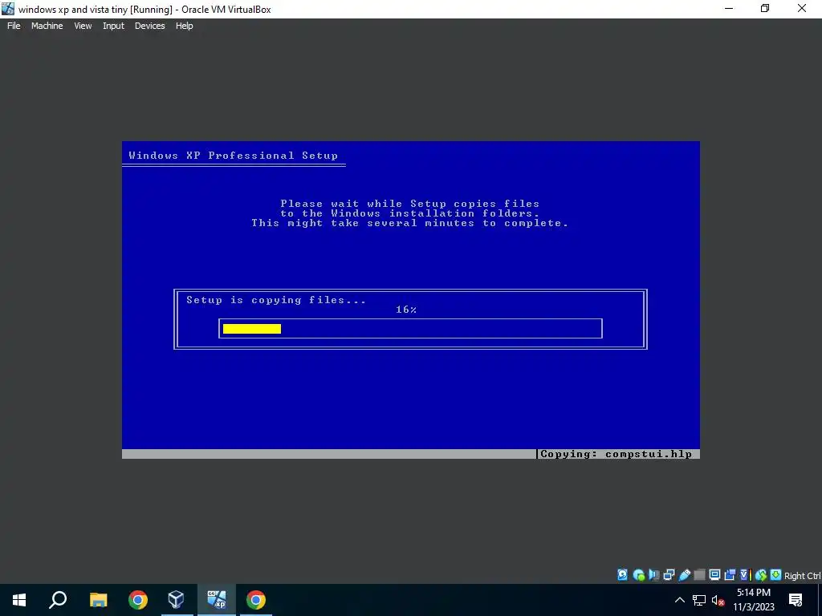Screen dimensions: 822x616
Task: Click the recording status icon
Action: click(x=729, y=575)
